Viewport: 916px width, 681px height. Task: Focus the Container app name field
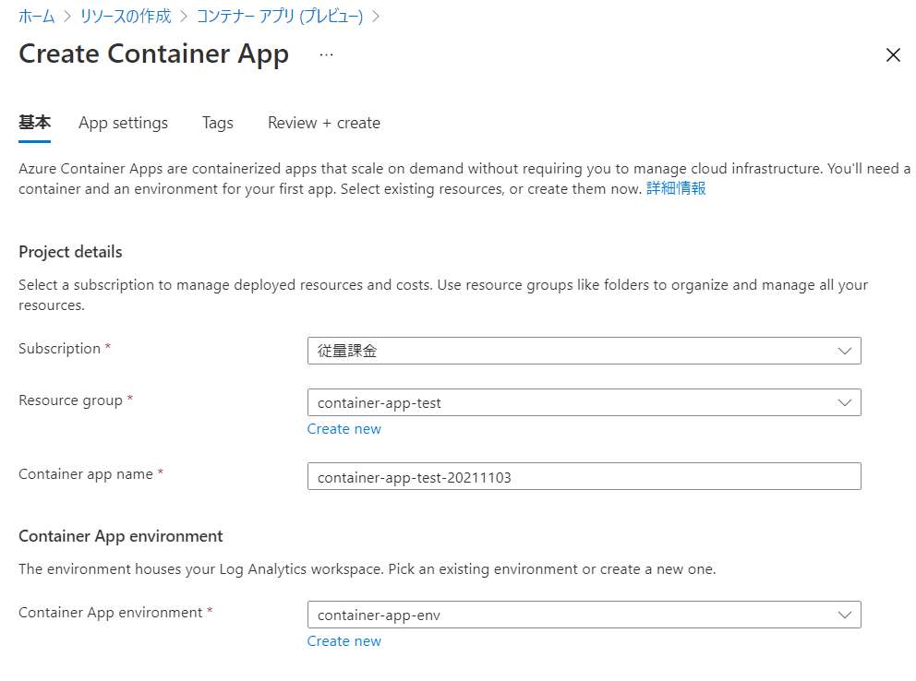(585, 477)
